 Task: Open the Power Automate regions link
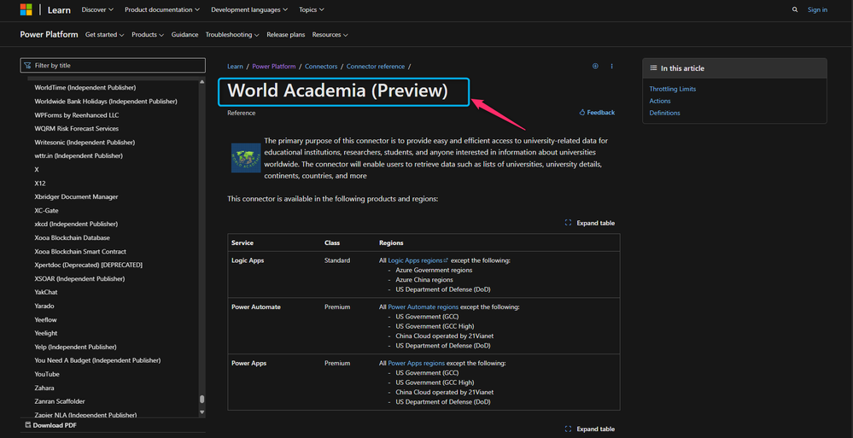click(424, 307)
